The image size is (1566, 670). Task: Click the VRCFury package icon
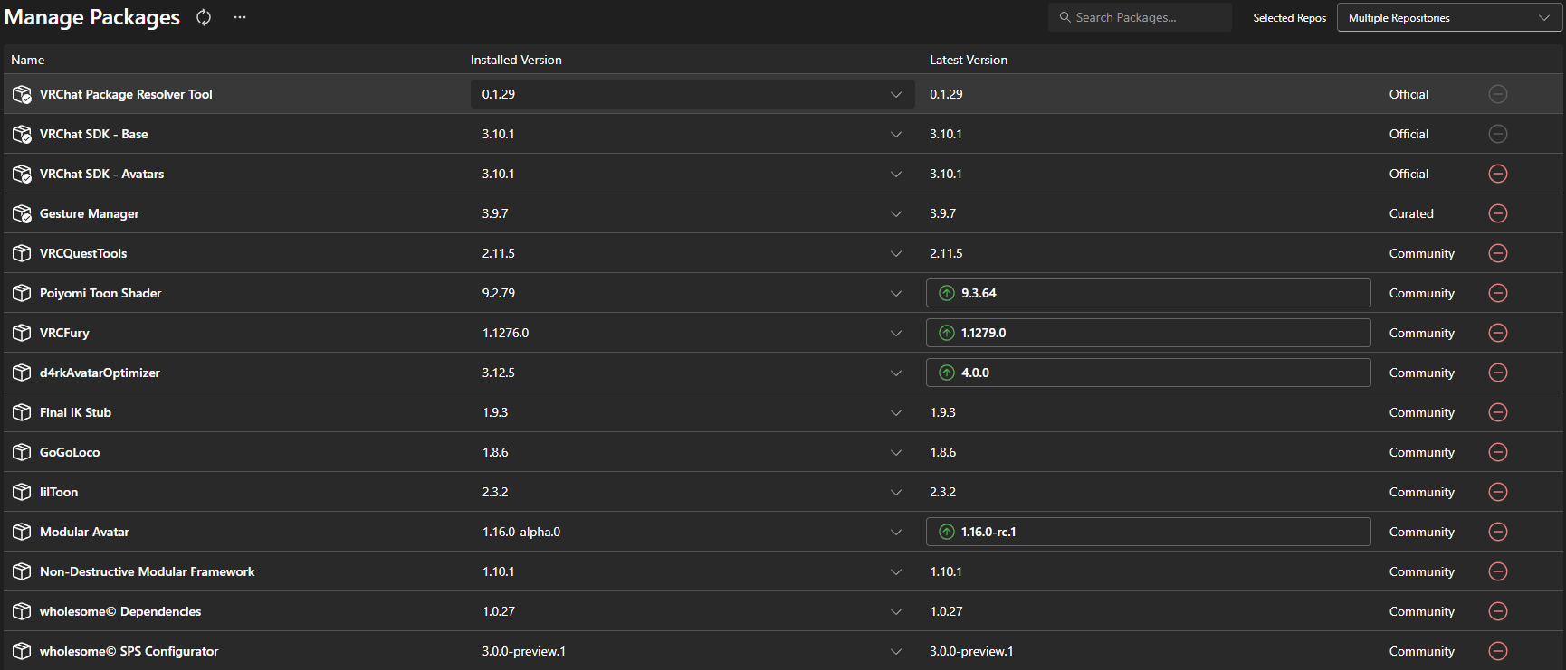click(x=22, y=333)
